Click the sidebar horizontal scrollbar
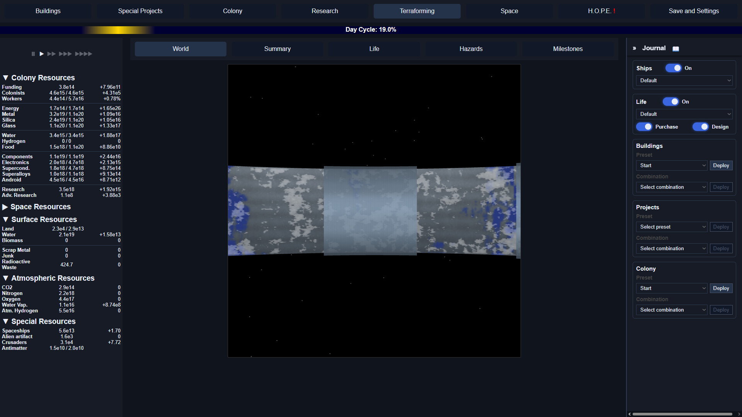 click(682, 414)
